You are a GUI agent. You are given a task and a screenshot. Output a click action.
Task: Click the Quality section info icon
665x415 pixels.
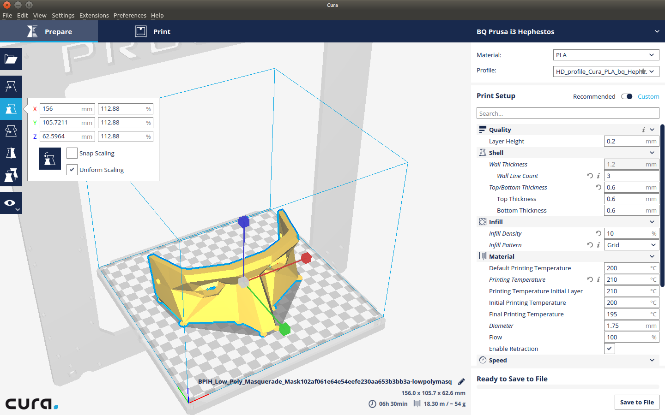[x=643, y=130]
